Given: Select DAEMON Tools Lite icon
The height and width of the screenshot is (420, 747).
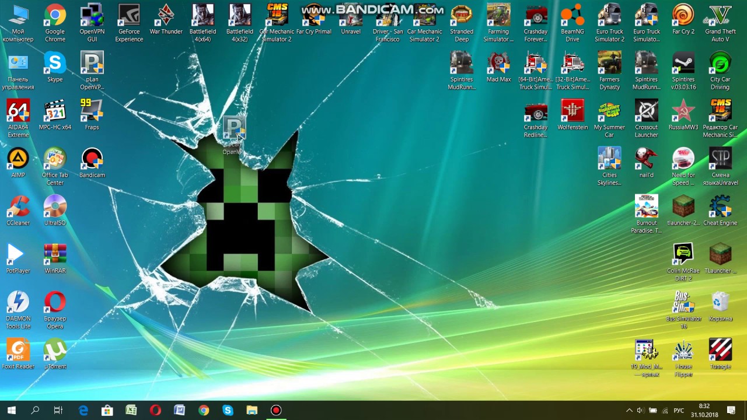Looking at the screenshot, I should 18,309.
